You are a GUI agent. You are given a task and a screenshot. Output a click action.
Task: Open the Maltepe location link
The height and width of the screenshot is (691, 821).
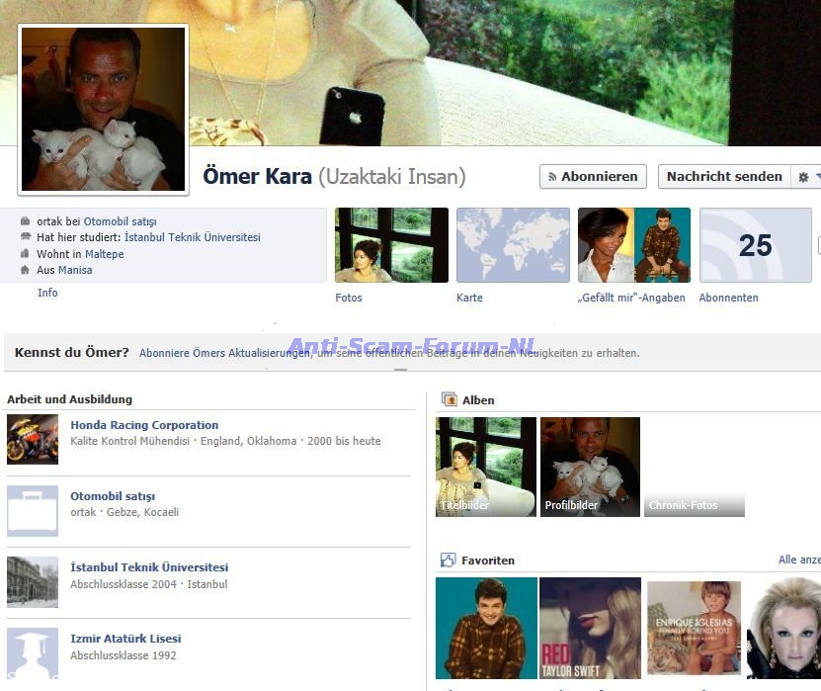[x=104, y=254]
